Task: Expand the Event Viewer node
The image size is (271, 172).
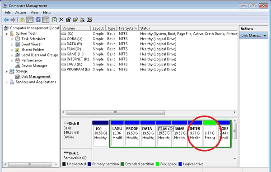Action: 12,45
